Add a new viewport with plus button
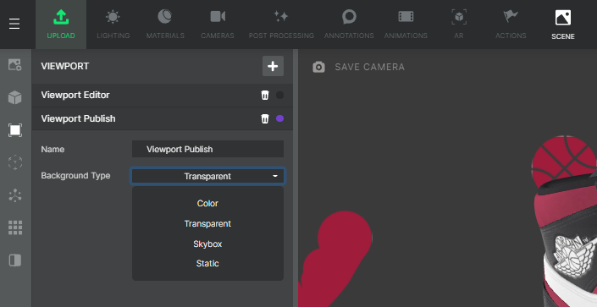The height and width of the screenshot is (307, 597). tap(273, 66)
